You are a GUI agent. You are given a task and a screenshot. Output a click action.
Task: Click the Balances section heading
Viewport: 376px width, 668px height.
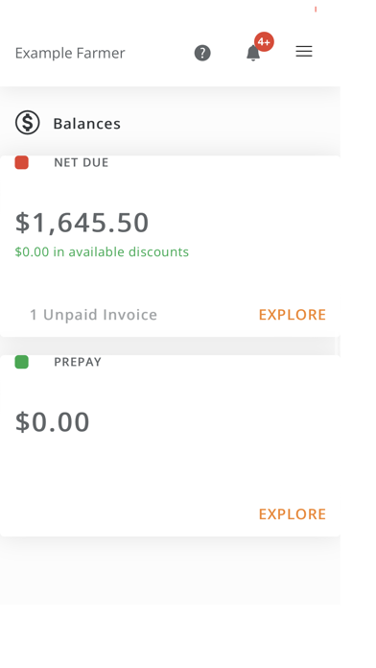click(x=87, y=124)
